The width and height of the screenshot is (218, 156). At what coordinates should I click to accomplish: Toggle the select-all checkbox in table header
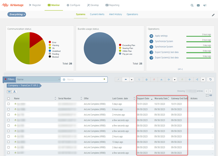pos(8,98)
